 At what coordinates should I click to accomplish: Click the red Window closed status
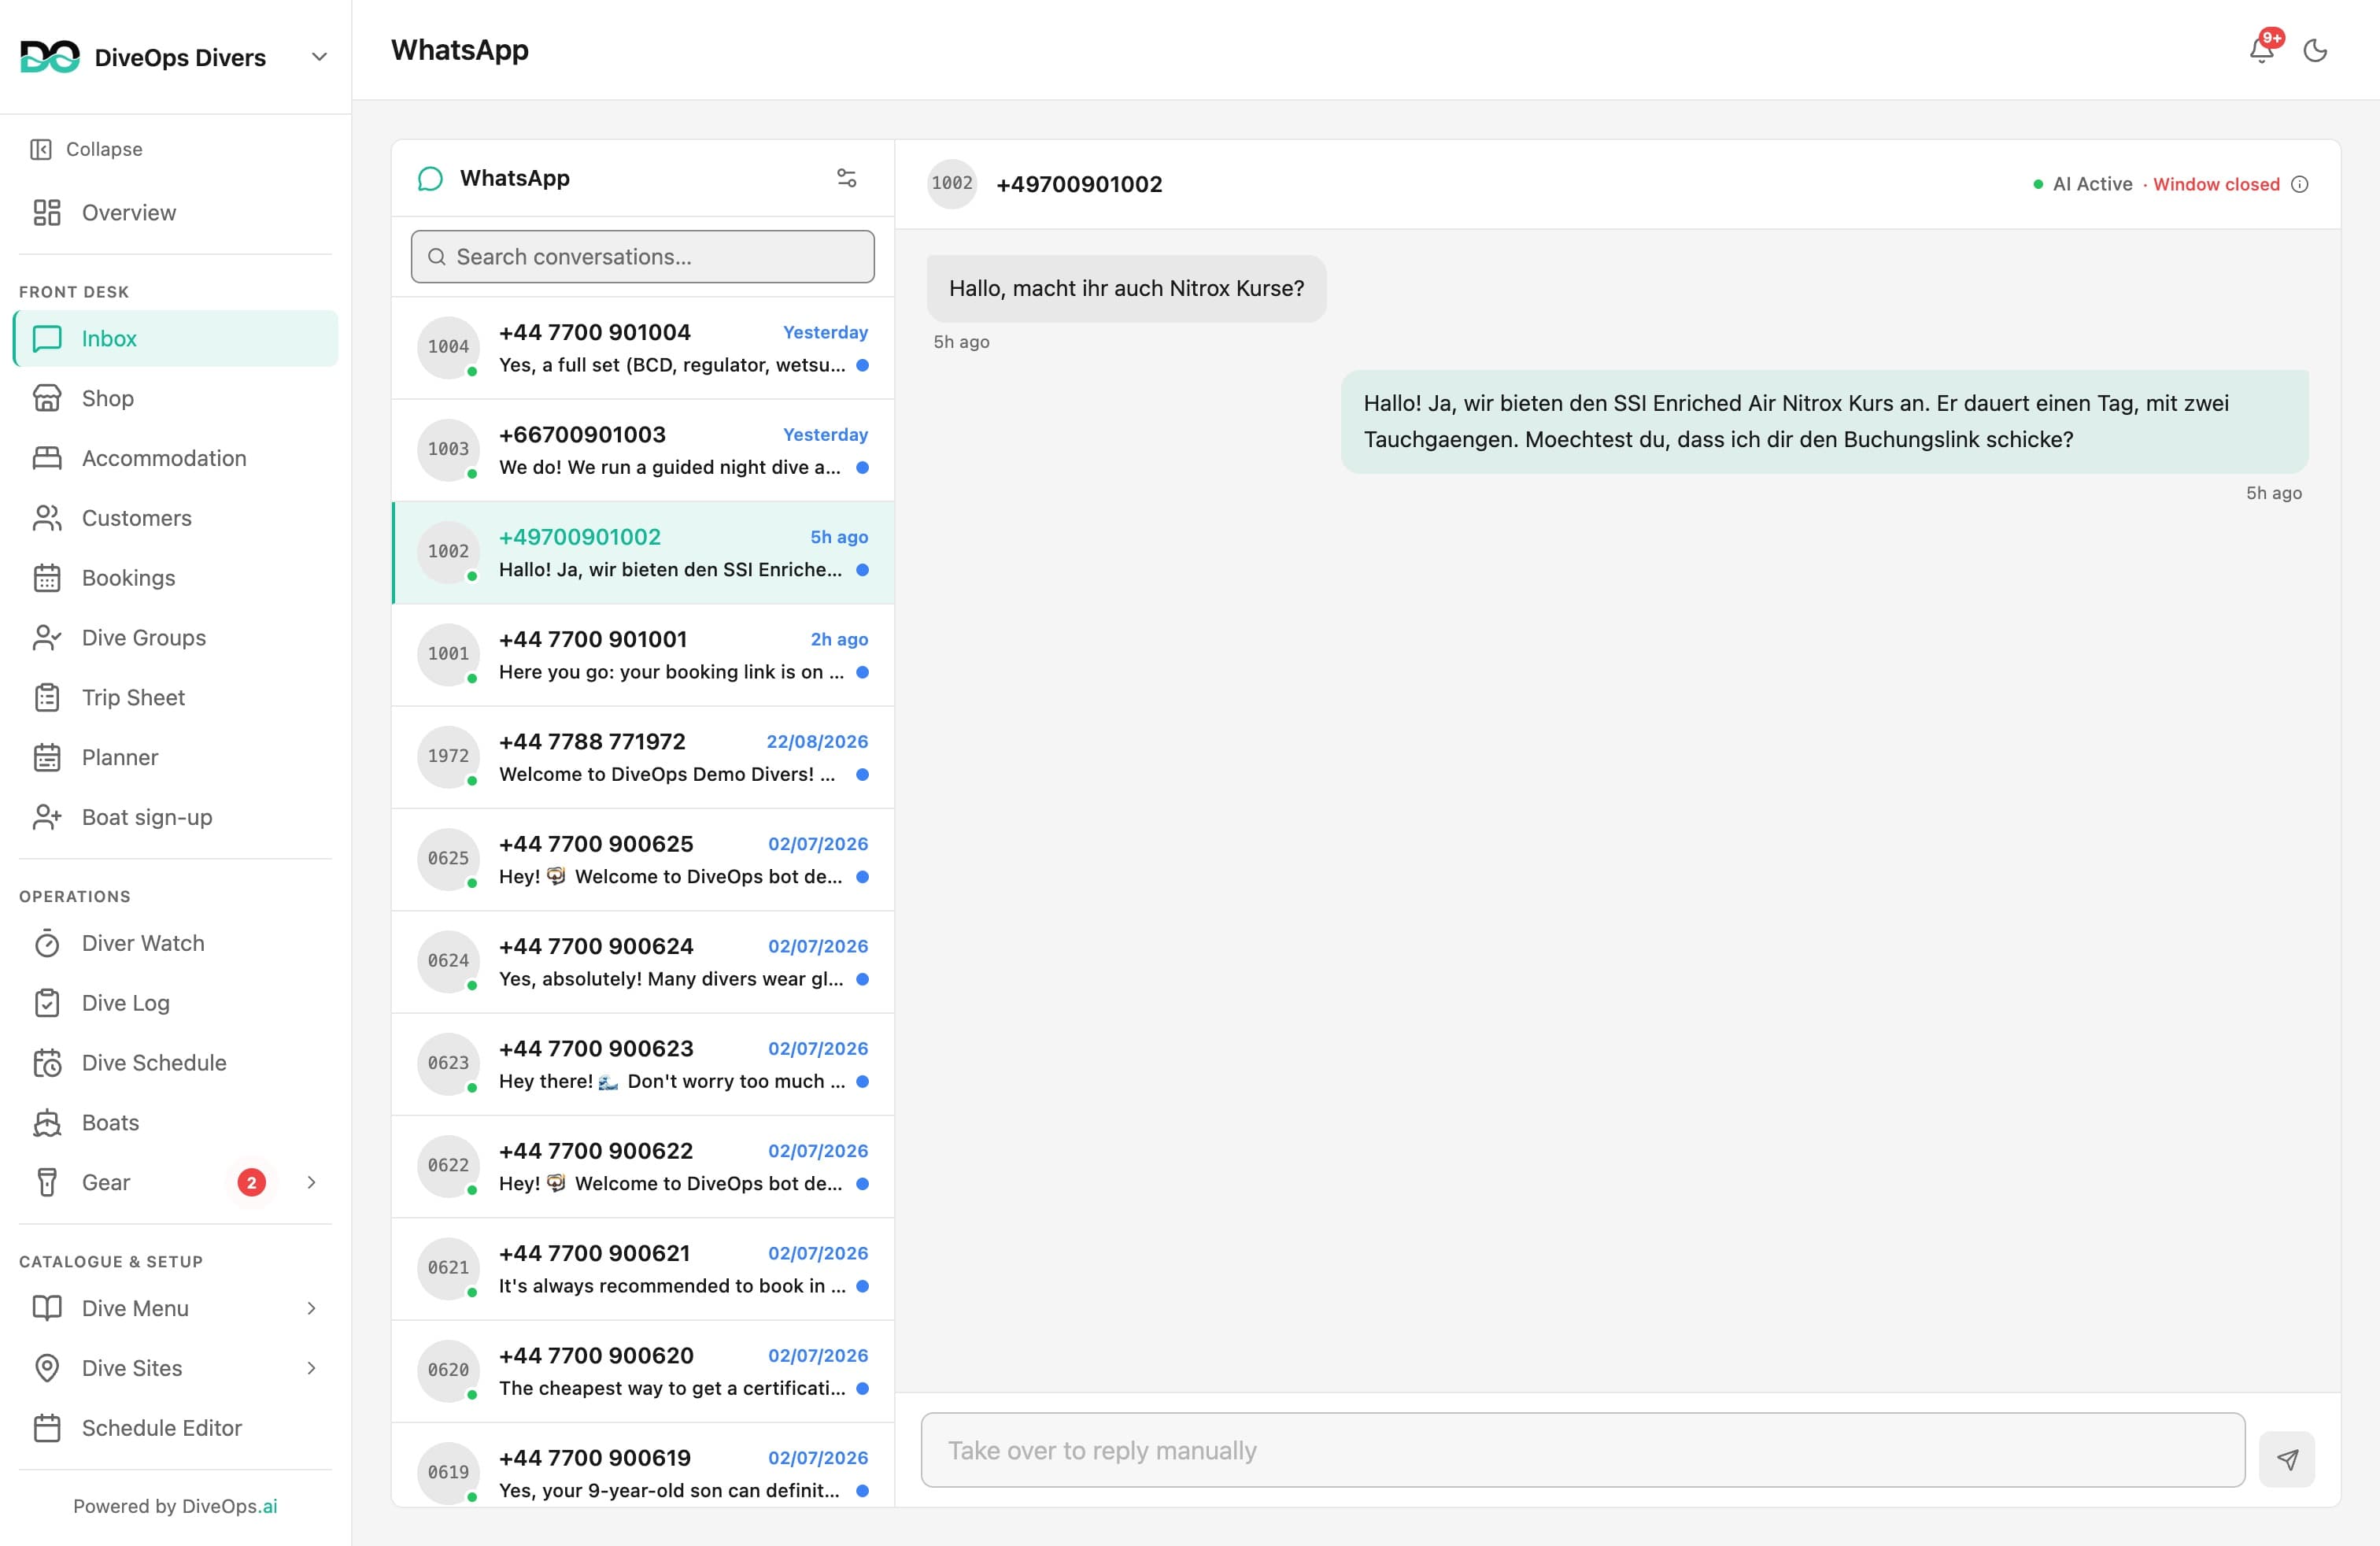(x=2216, y=184)
